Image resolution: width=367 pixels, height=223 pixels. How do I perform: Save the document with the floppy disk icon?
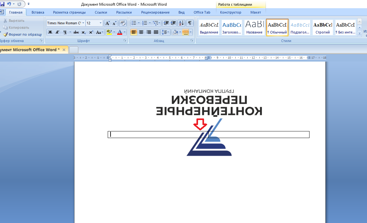[2, 4]
